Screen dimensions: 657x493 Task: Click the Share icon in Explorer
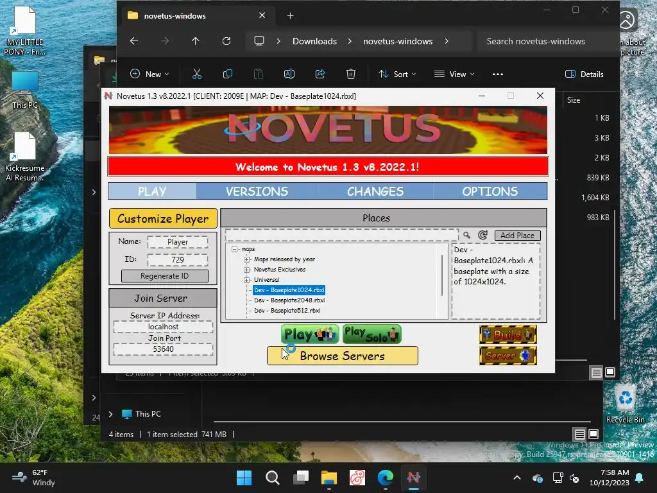click(x=320, y=74)
